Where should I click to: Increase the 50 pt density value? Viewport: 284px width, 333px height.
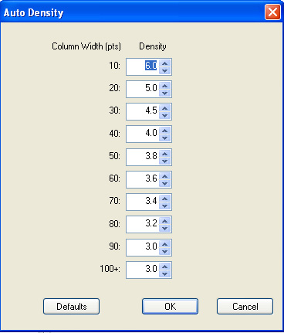(x=164, y=154)
